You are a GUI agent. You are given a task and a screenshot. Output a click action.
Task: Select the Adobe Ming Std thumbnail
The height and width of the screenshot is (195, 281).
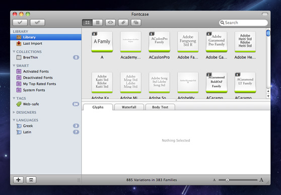click(130, 83)
